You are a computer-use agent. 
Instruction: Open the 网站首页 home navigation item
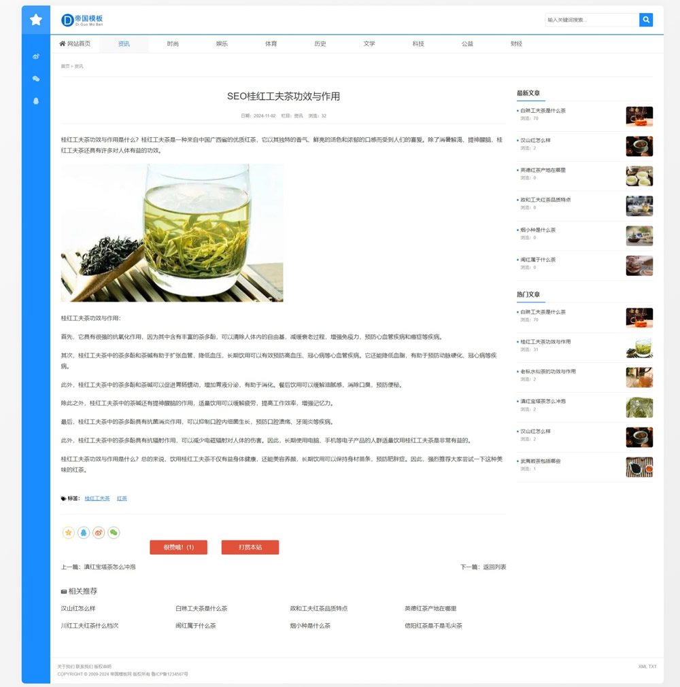tap(75, 43)
